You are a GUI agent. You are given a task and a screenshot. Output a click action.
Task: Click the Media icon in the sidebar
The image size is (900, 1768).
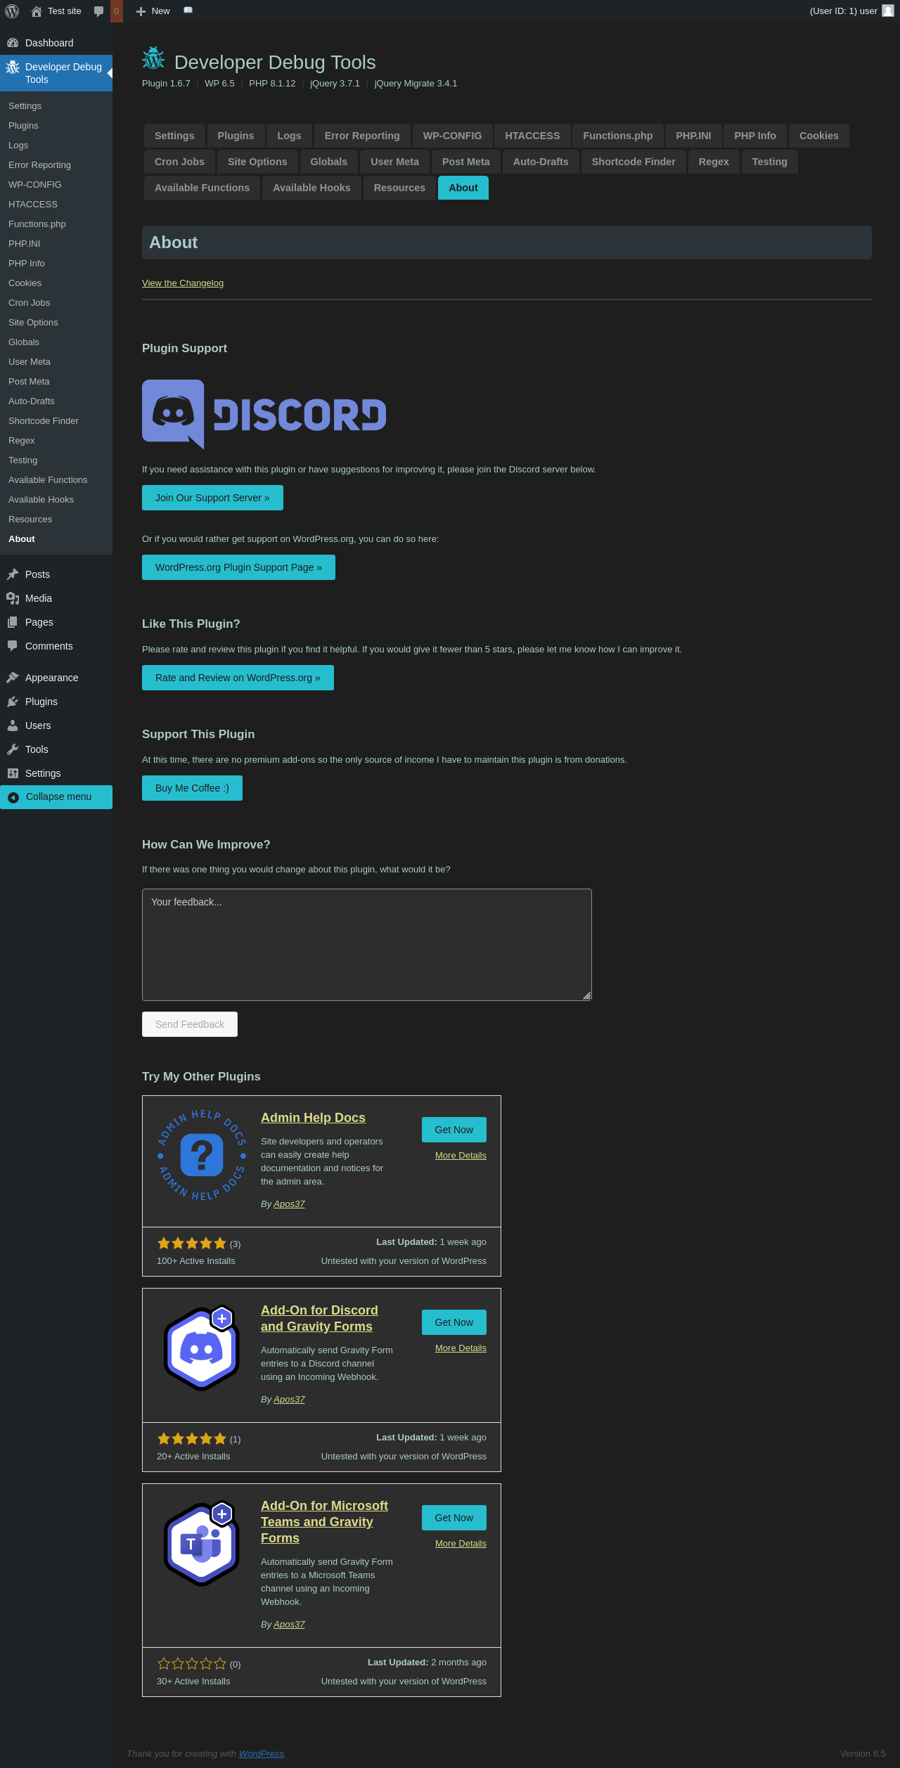click(13, 598)
